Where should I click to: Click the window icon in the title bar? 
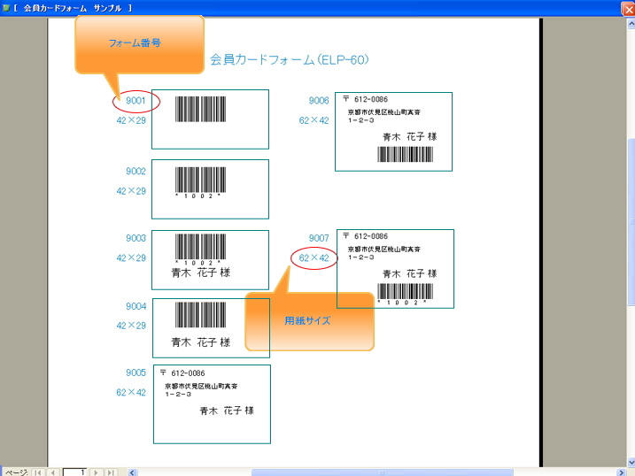point(5,8)
